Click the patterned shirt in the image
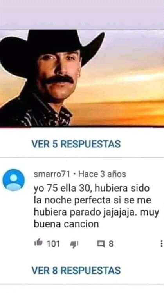Viewport: 164px width, 293px height. pos(37,111)
